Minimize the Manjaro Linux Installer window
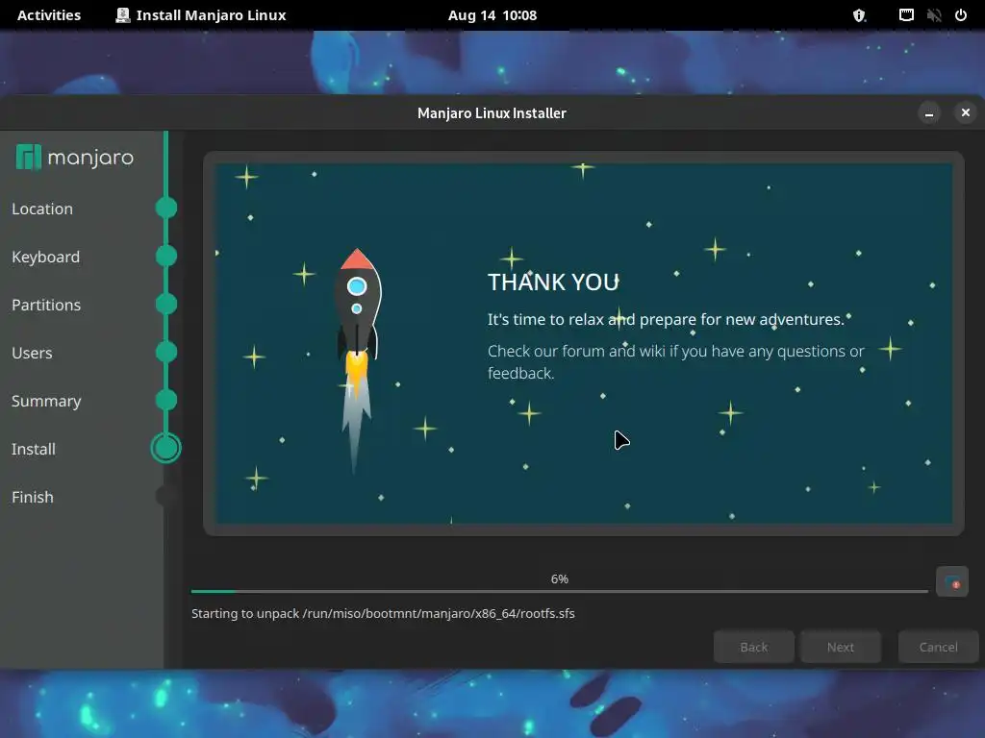The image size is (985, 738). (x=929, y=113)
